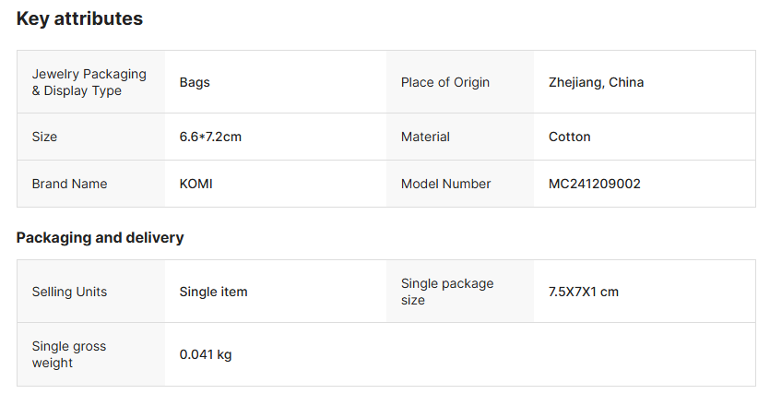The width and height of the screenshot is (770, 394).
Task: Select the Model Number label
Action: (x=445, y=184)
